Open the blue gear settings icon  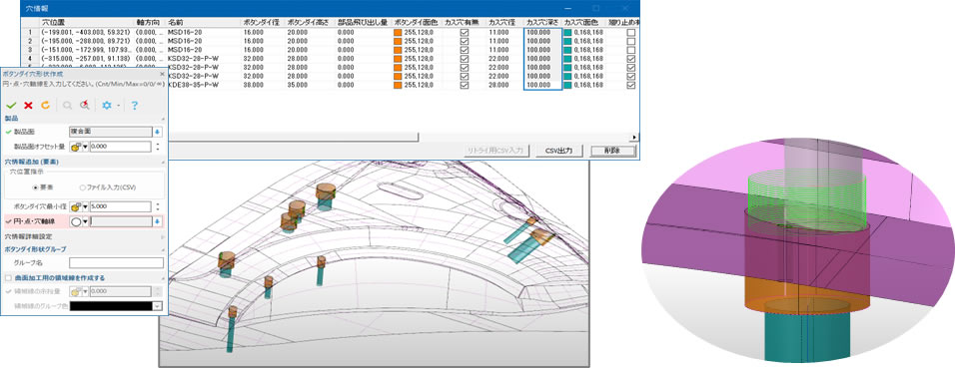click(107, 106)
